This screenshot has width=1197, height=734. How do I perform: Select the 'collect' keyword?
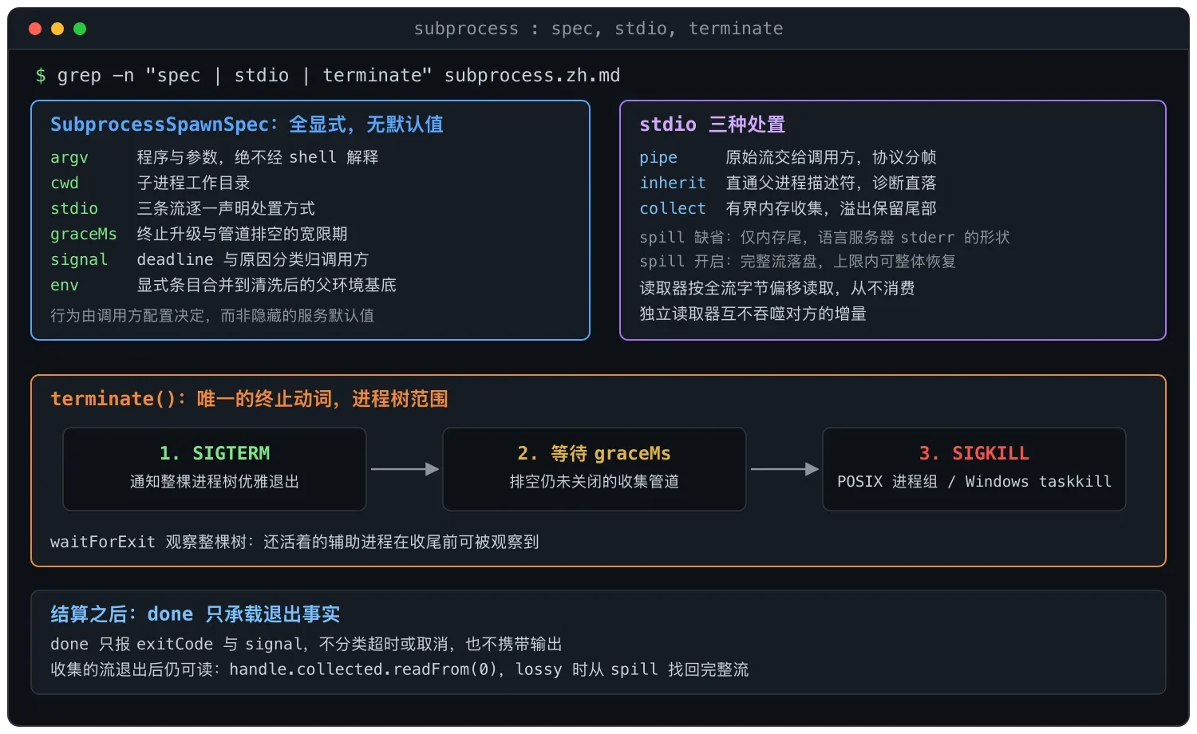(673, 208)
